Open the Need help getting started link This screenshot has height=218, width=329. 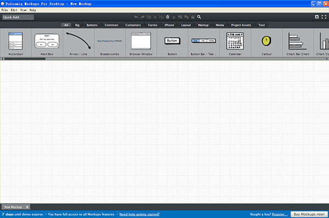pos(139,214)
